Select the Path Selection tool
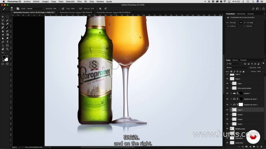The height and width of the screenshot is (149, 266). tap(3, 46)
